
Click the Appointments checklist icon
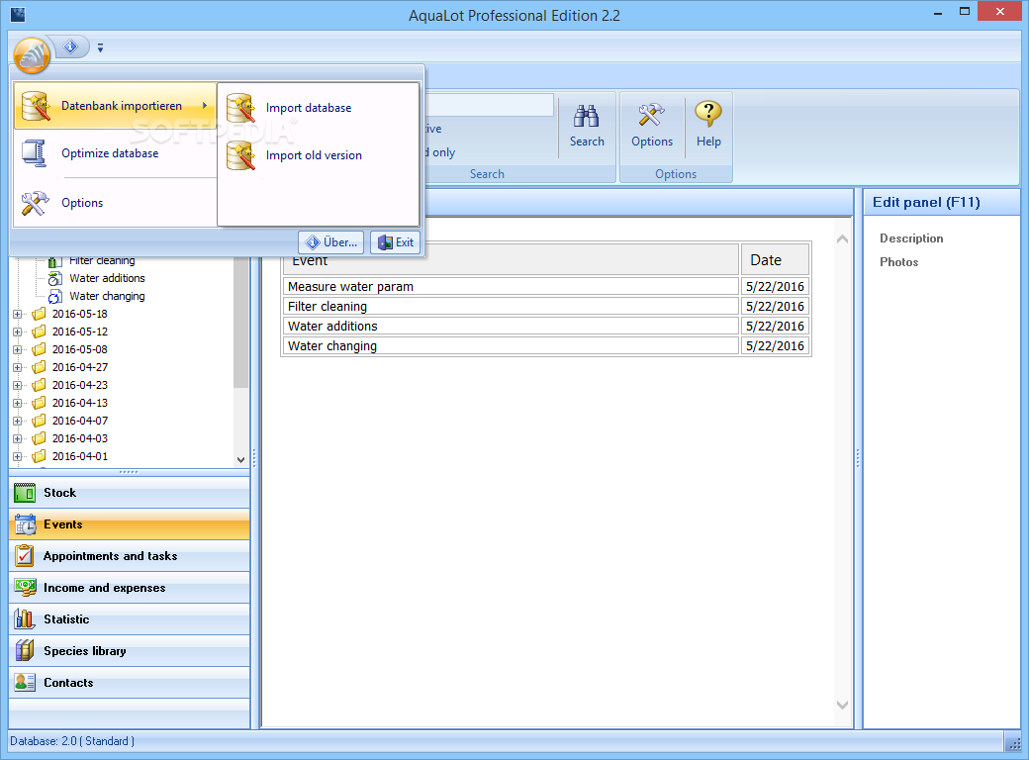(x=25, y=556)
